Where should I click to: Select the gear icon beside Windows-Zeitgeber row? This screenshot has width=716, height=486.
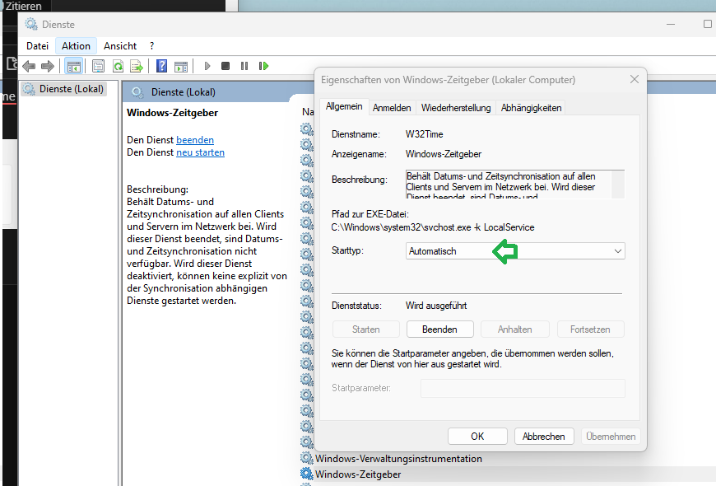[307, 474]
